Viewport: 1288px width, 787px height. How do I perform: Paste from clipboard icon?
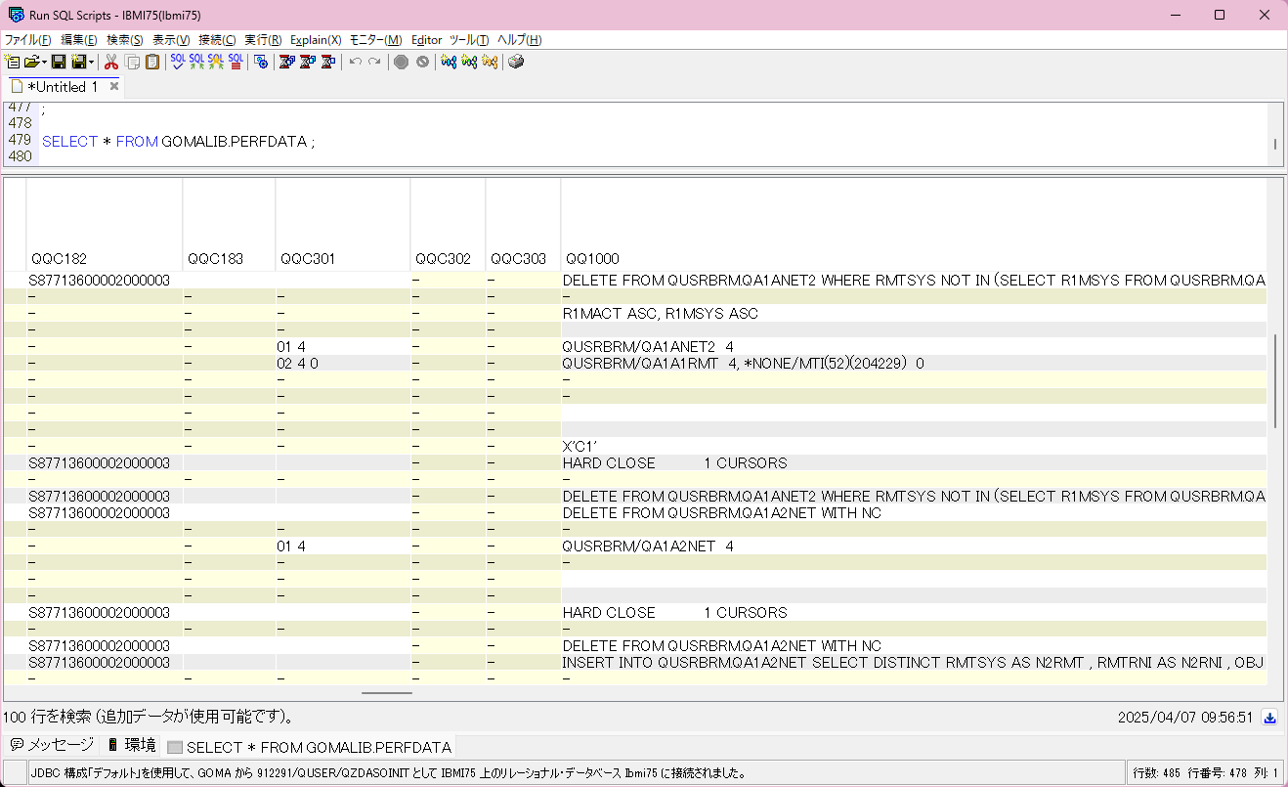152,62
